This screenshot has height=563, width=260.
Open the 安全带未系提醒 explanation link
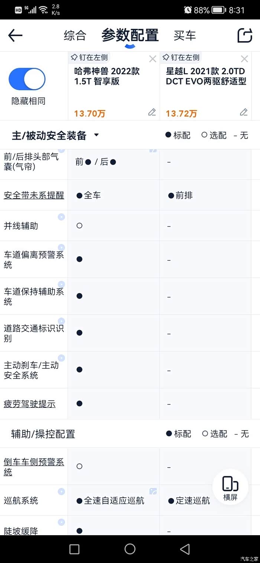pyautogui.click(x=34, y=195)
